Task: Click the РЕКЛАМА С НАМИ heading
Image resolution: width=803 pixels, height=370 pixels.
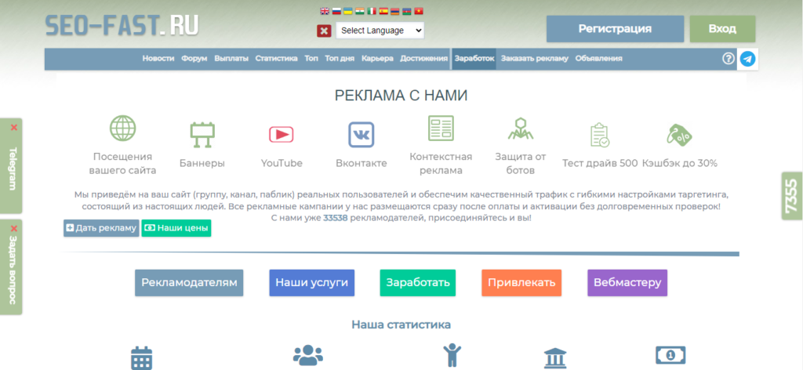Action: [x=401, y=96]
